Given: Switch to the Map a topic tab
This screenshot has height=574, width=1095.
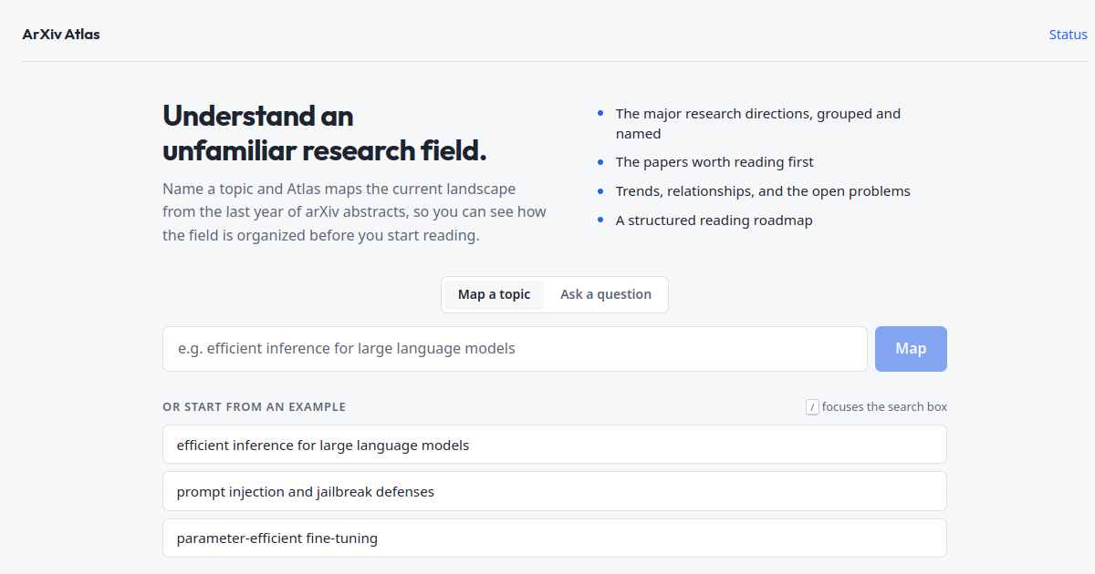Looking at the screenshot, I should 494,294.
